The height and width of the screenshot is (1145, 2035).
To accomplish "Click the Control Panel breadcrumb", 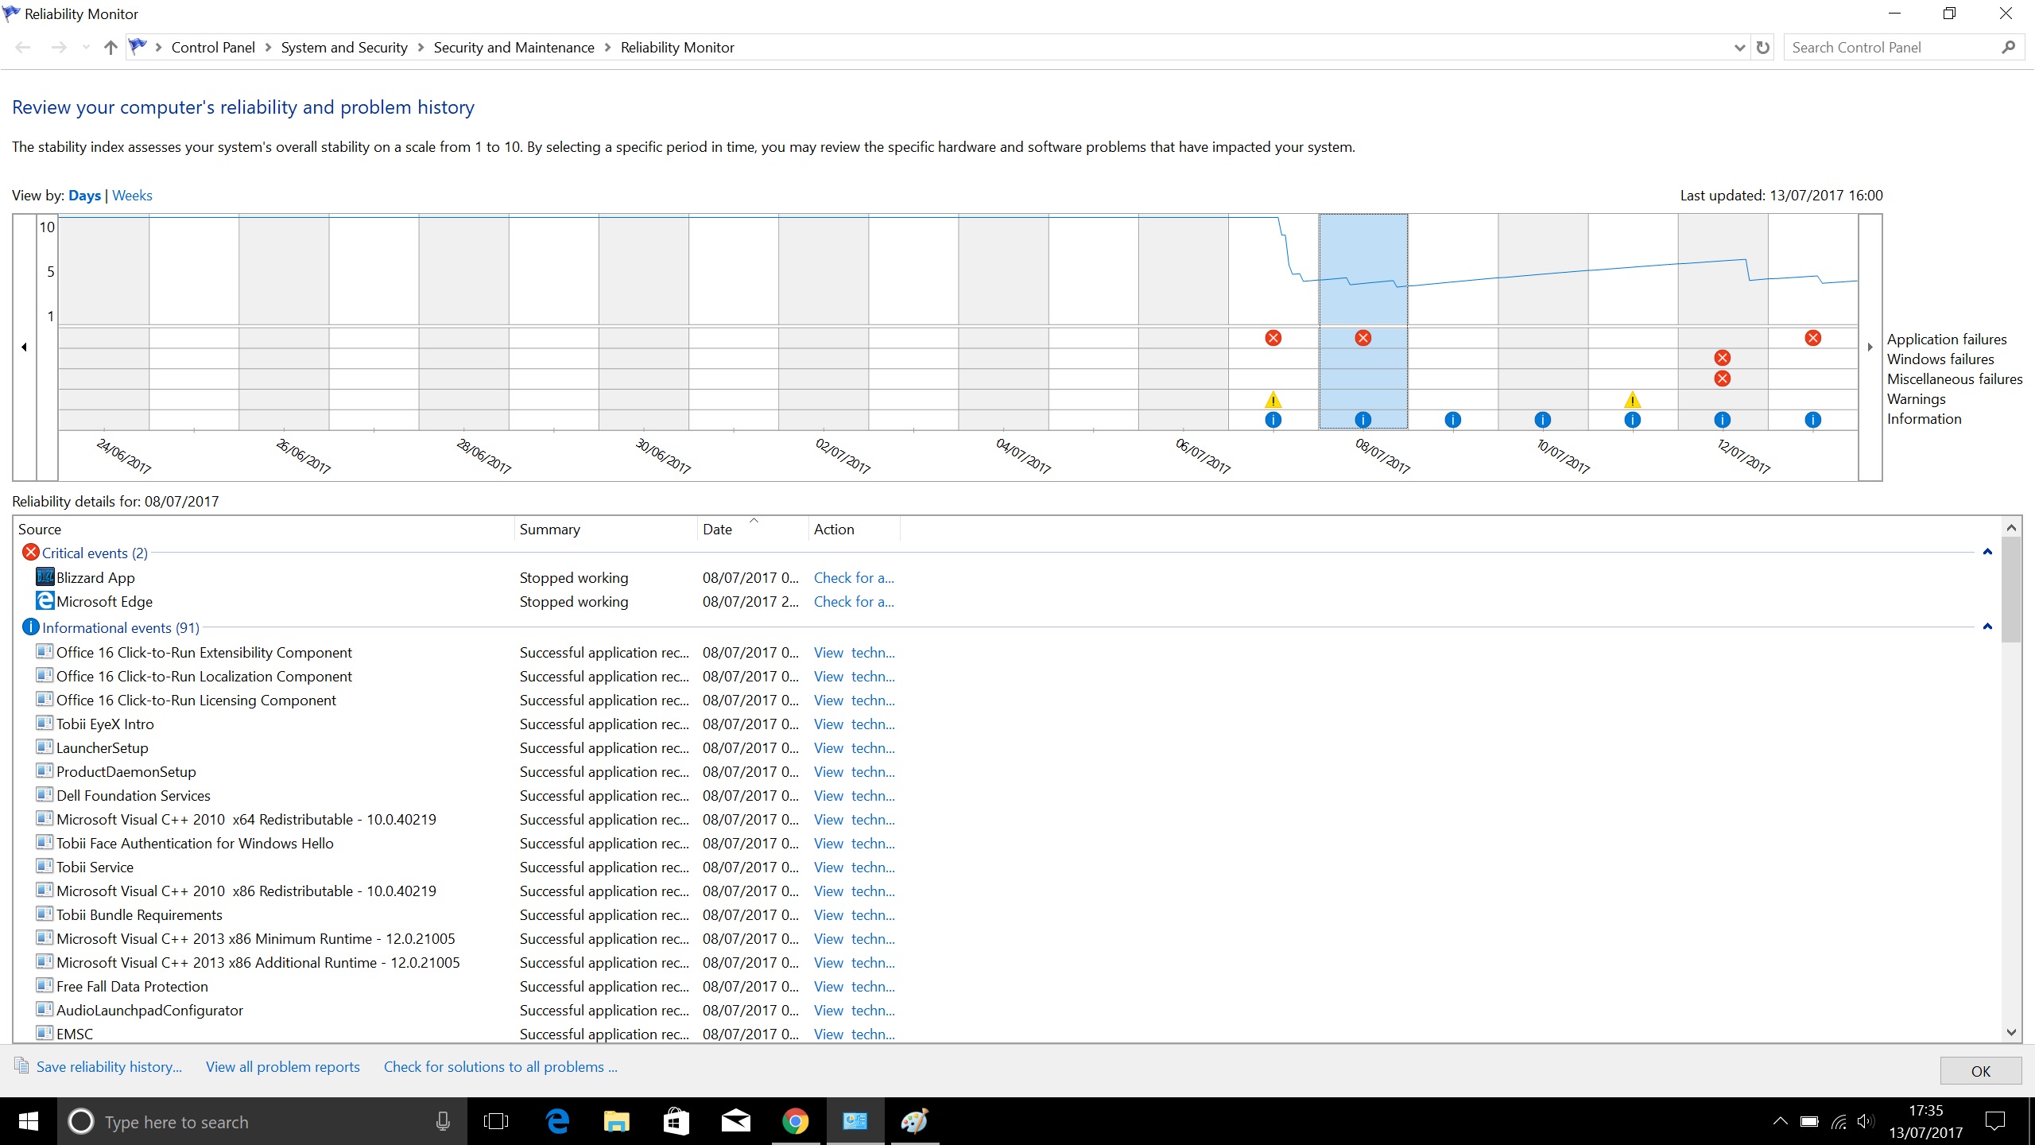I will [213, 48].
